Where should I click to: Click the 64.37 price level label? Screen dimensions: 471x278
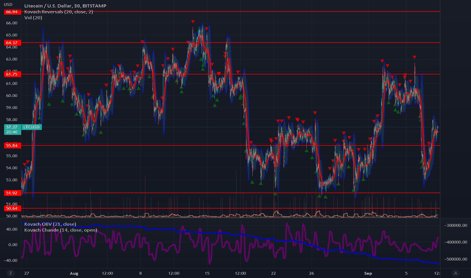click(12, 42)
